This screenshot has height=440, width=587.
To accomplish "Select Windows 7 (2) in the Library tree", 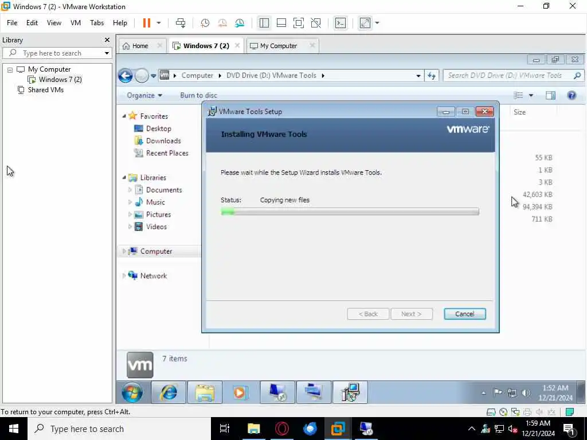I will (60, 79).
